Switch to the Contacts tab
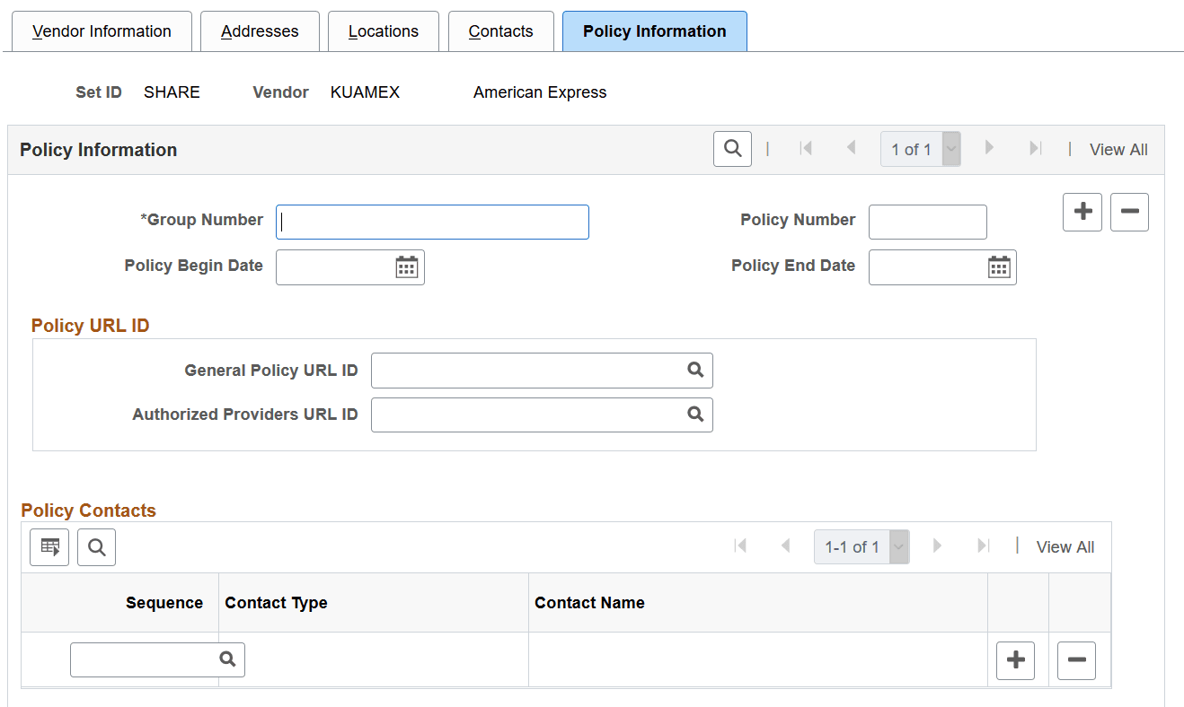This screenshot has height=707, width=1184. [500, 31]
